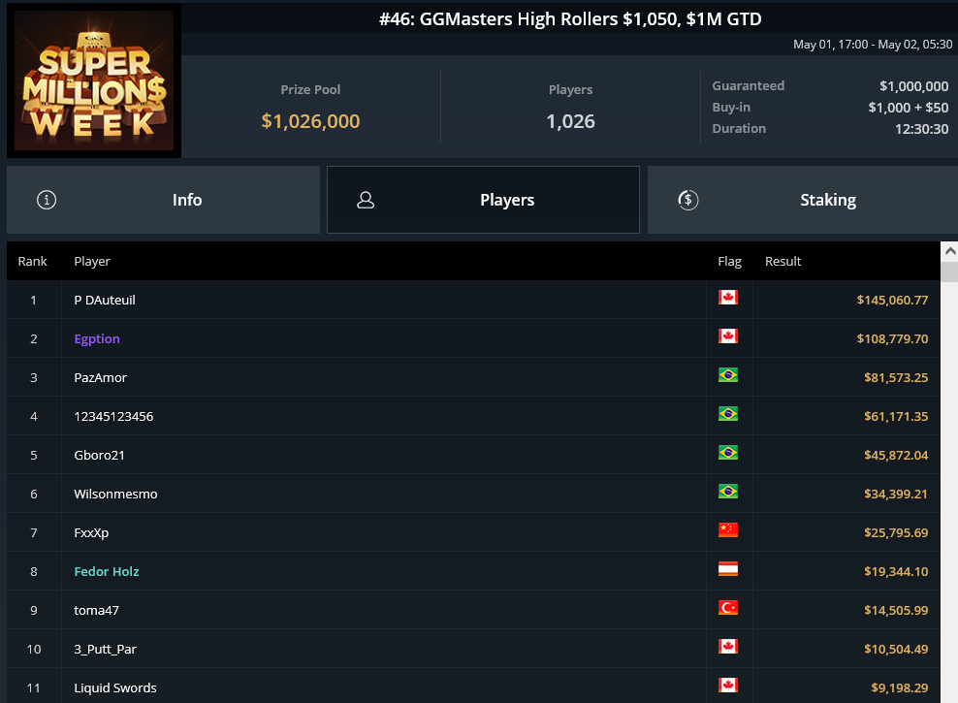Image resolution: width=958 pixels, height=703 pixels.
Task: Click result $9,198.29
Action: (x=900, y=687)
